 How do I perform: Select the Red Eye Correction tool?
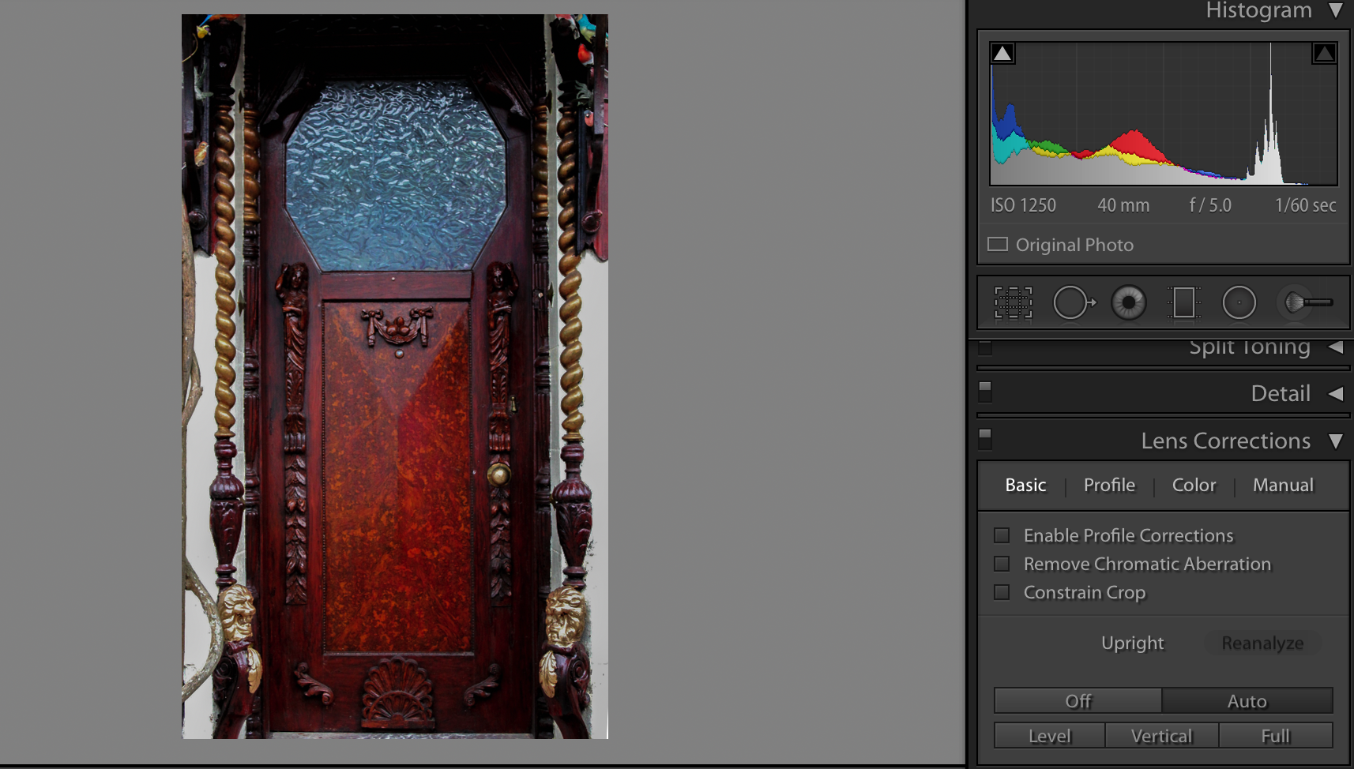pyautogui.click(x=1129, y=302)
